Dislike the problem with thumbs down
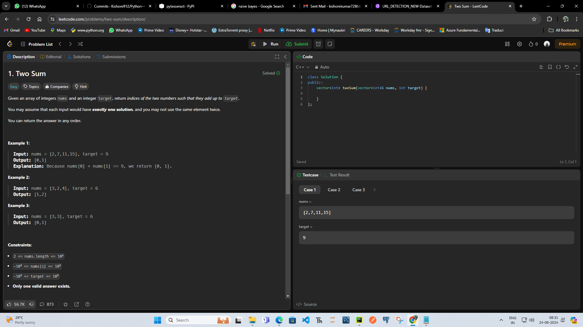 (x=32, y=304)
